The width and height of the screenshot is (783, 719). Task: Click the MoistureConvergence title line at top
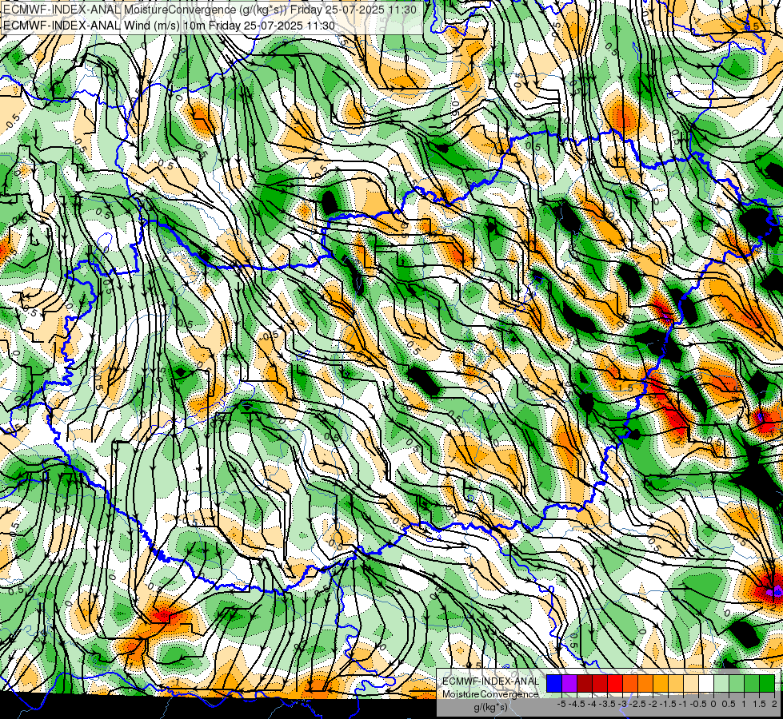(x=210, y=10)
